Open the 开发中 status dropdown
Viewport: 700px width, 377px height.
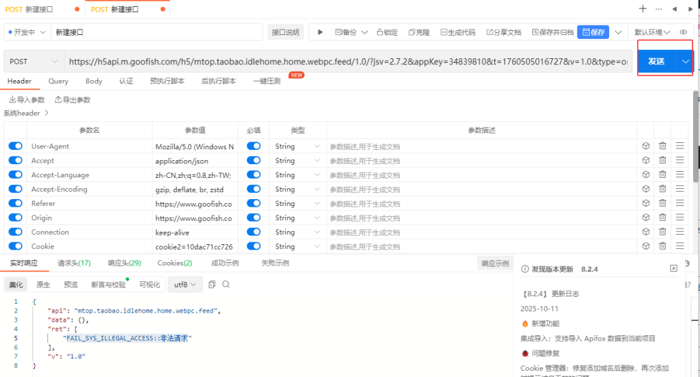[x=27, y=32]
